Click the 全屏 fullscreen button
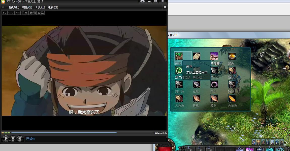The height and width of the screenshot is (151, 290). coord(41,13)
